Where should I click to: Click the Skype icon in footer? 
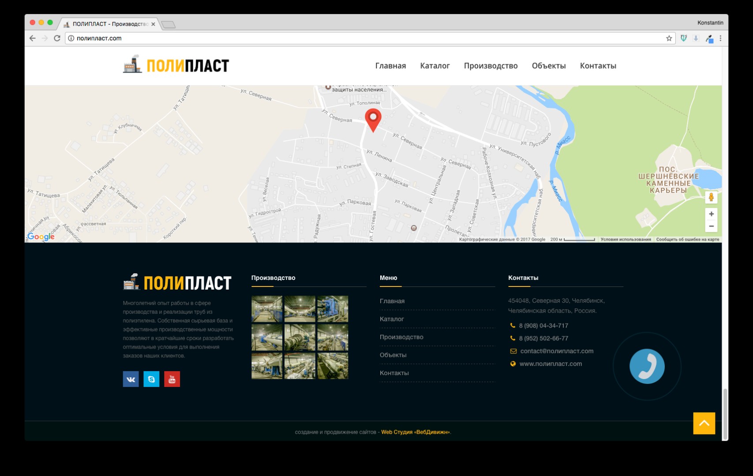click(x=151, y=379)
